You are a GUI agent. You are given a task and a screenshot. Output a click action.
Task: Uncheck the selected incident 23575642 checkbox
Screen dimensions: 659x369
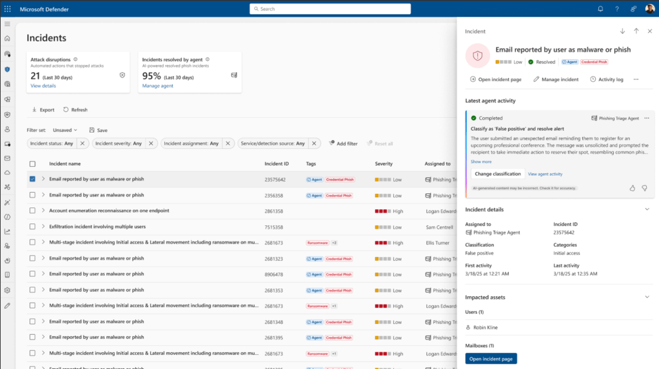click(32, 179)
